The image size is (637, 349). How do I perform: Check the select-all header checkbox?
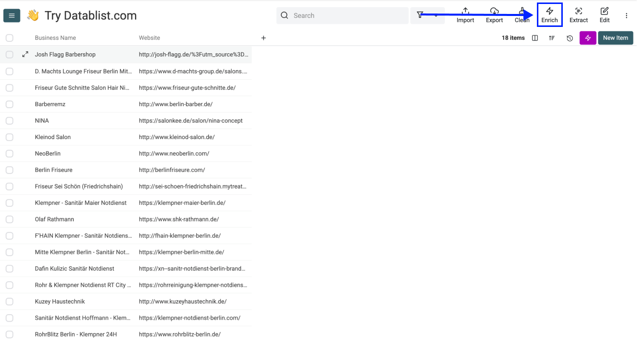coord(9,38)
